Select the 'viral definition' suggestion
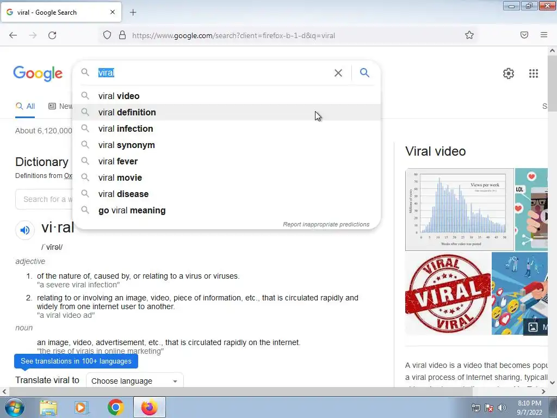Screen dimensions: 557x418 coord(227,112)
